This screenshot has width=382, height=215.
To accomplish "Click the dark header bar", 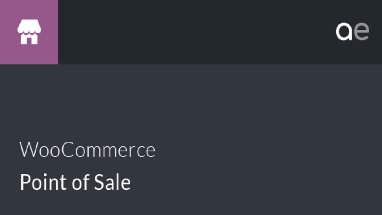I will 194,32.
